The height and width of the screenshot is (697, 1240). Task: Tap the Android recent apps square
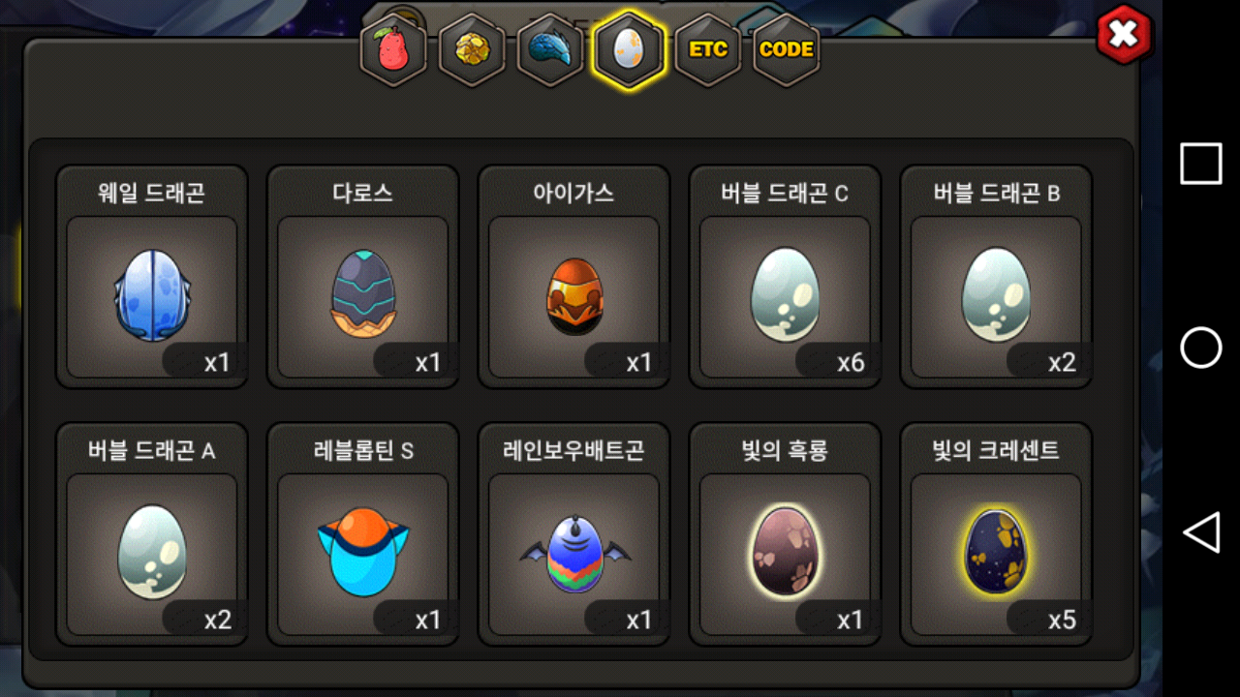click(x=1201, y=164)
